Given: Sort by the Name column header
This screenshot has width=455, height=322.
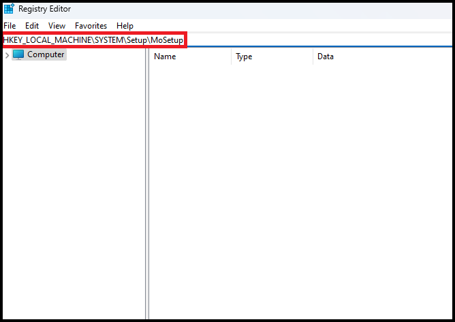Looking at the screenshot, I should (x=190, y=57).
